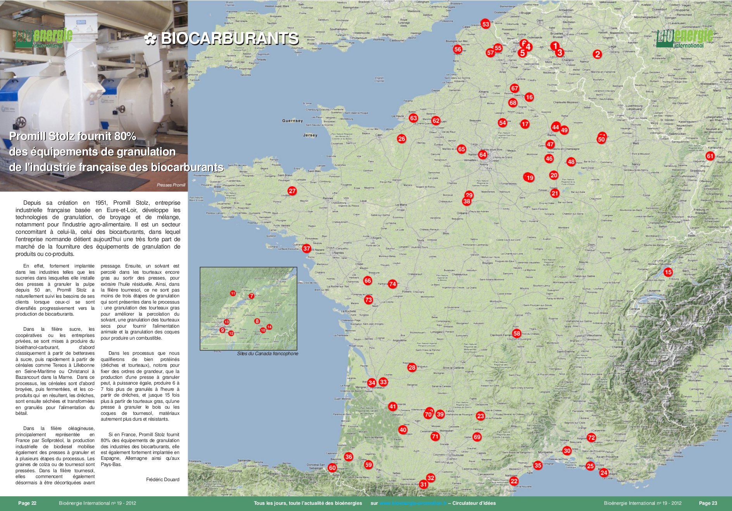Select map marker 35 near Montpellier
The width and height of the screenshot is (732, 511).
[x=538, y=465]
